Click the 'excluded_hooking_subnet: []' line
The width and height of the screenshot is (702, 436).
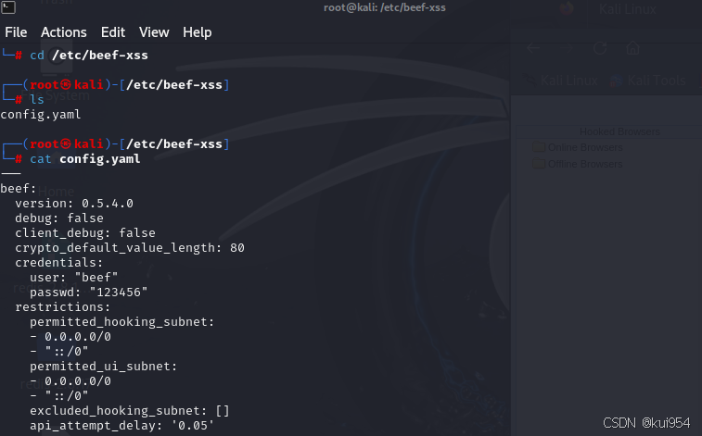(x=130, y=410)
